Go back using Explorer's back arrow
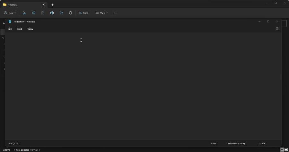This screenshot has height=152, width=289. 4,23
